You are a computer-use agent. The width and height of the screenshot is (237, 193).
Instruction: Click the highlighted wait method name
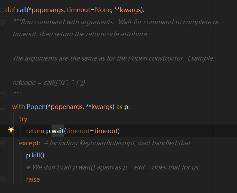click(58, 131)
